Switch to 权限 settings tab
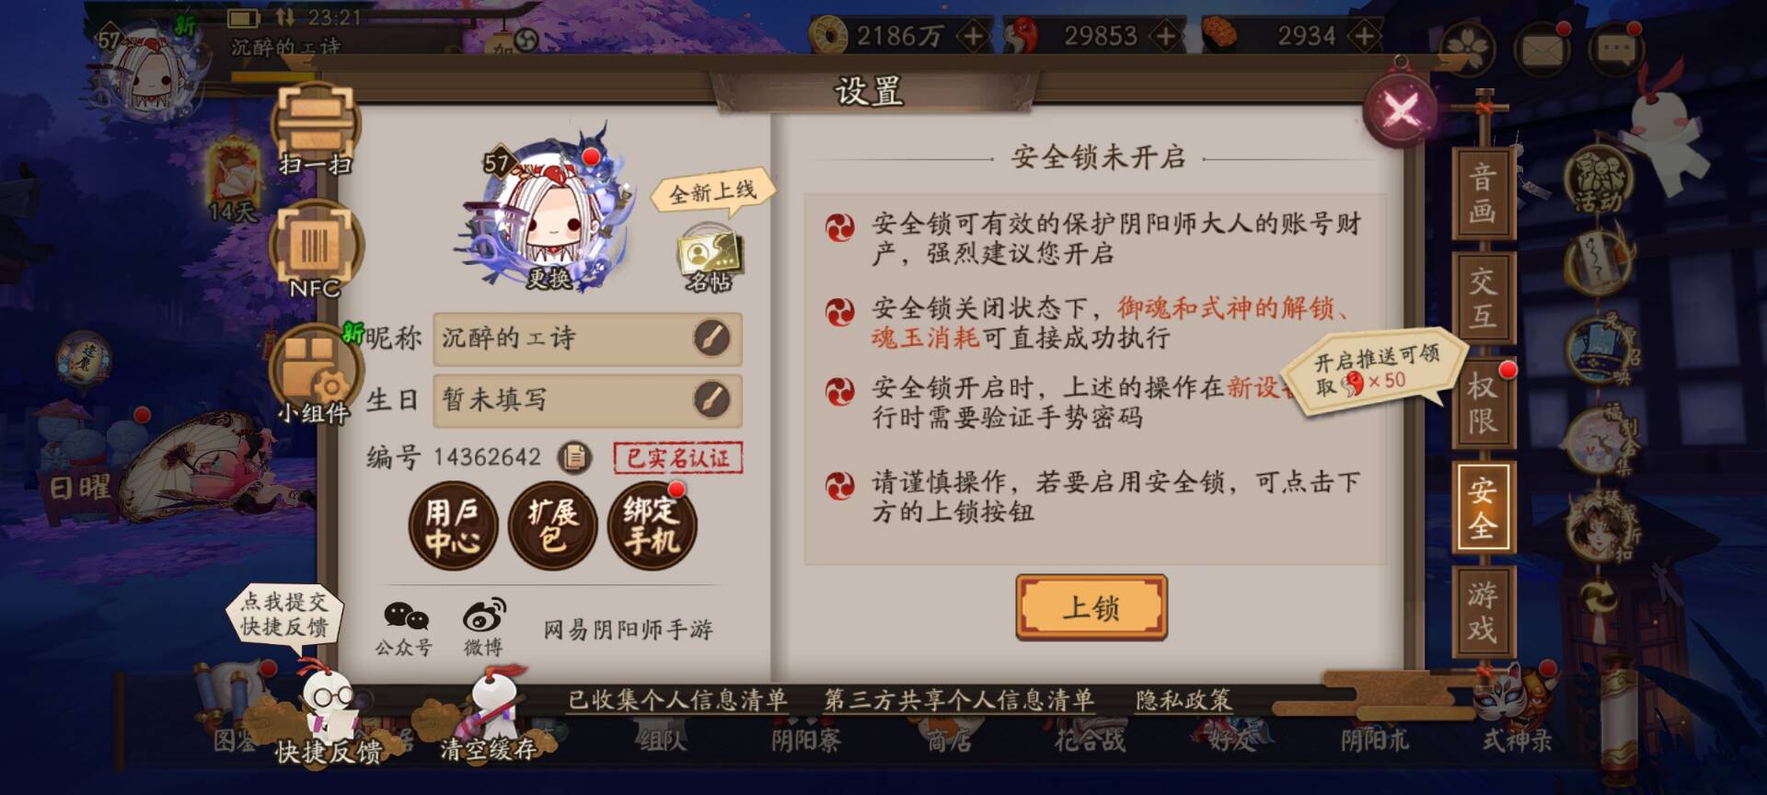 tap(1483, 403)
